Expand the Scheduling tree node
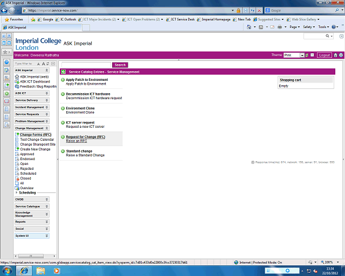 coord(17,192)
